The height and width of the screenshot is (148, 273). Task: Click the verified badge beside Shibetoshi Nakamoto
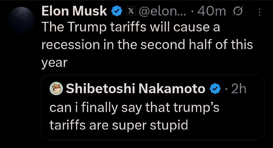215,89
